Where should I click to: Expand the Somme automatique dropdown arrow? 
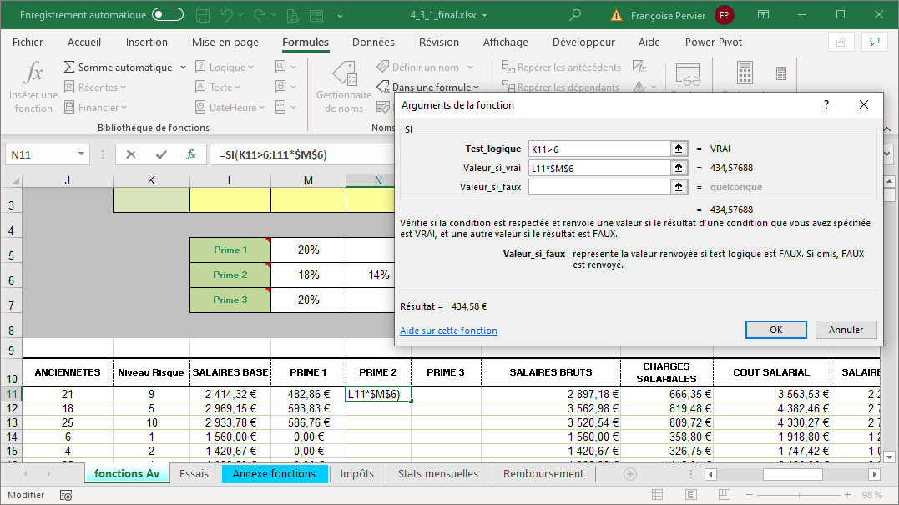[181, 68]
